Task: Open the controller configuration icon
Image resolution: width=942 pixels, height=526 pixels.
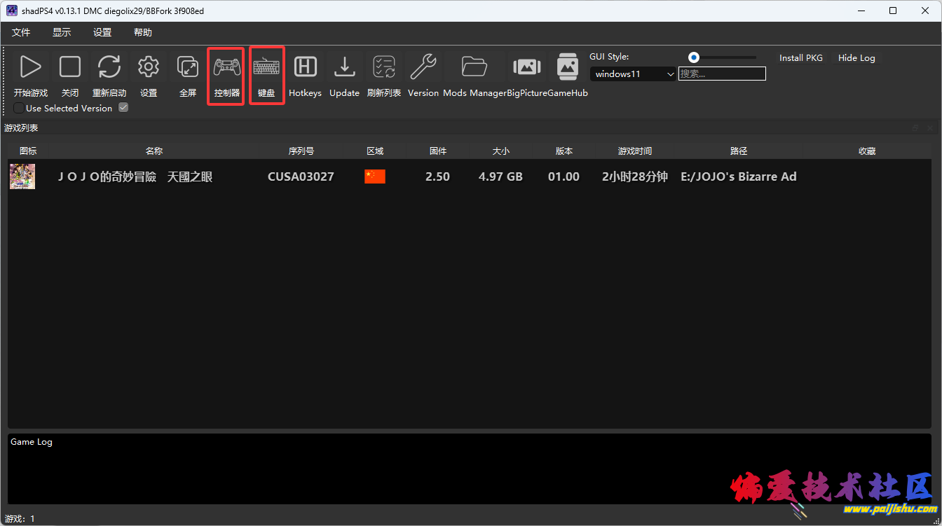Action: coord(226,67)
